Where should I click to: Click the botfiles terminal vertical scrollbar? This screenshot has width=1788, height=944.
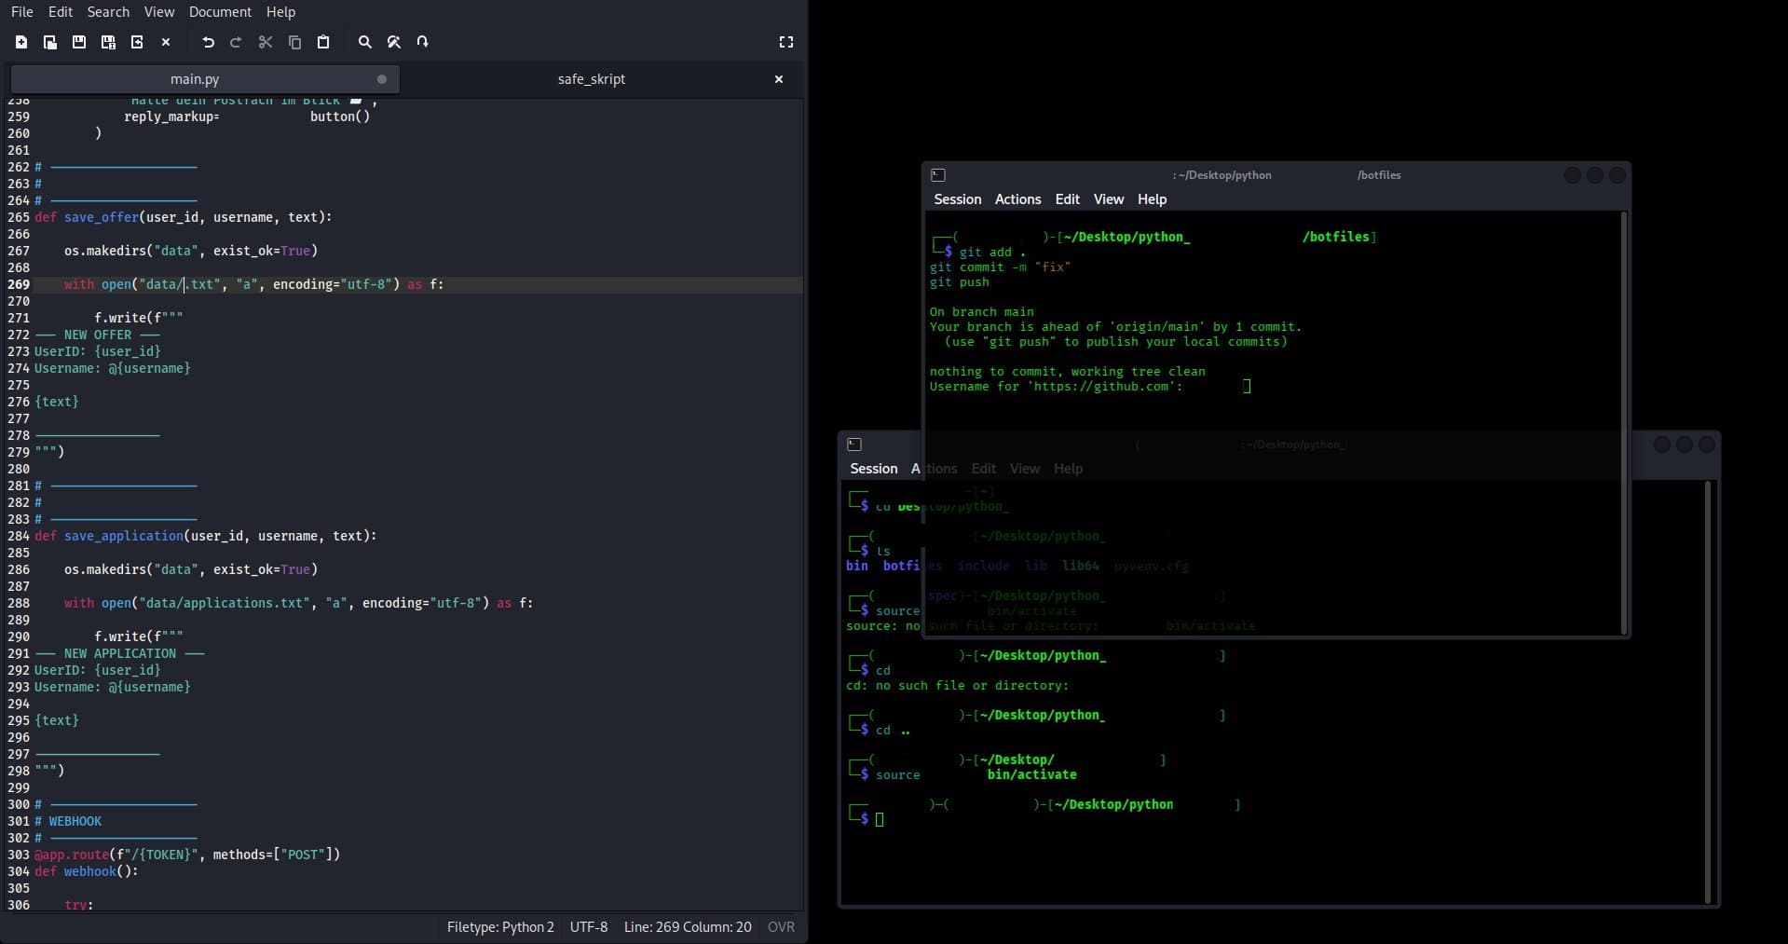[1624, 422]
